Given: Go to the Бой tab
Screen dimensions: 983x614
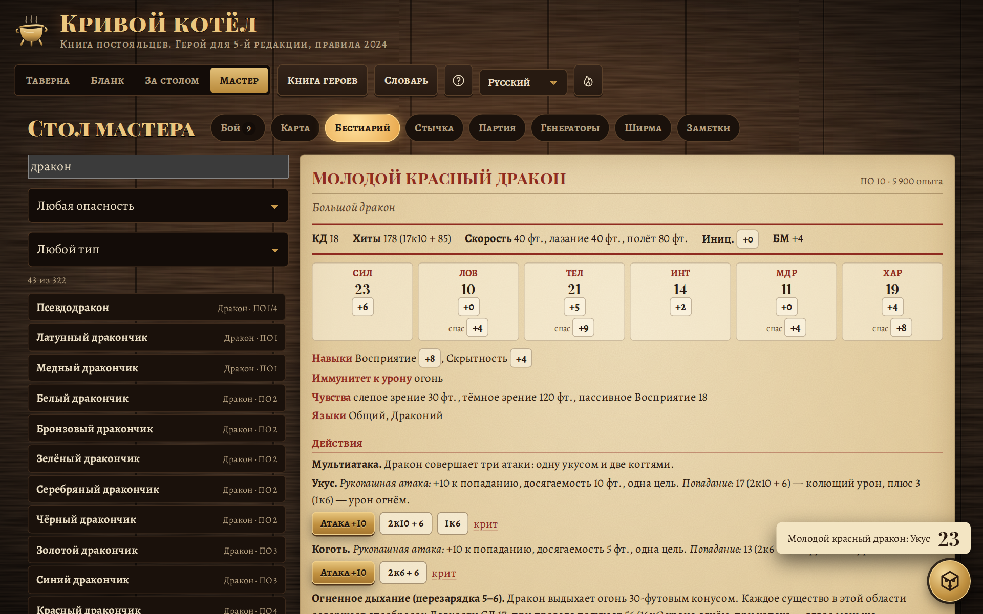Looking at the screenshot, I should [x=238, y=128].
